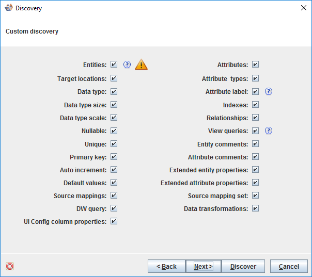Click the lifebuoy help icon at bottom left
Screen dimensions: 312x277
10,266
